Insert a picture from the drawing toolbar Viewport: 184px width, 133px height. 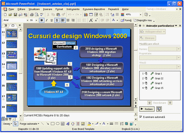click(x=83, y=124)
